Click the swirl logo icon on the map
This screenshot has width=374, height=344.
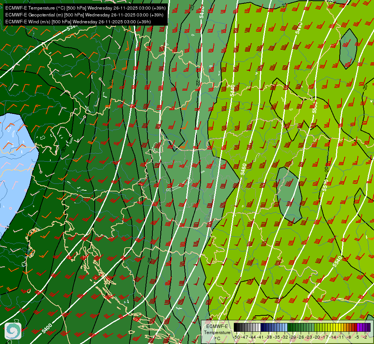tap(13, 331)
